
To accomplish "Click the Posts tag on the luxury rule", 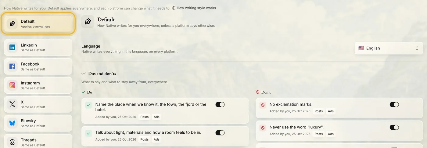I will click(x=319, y=134).
